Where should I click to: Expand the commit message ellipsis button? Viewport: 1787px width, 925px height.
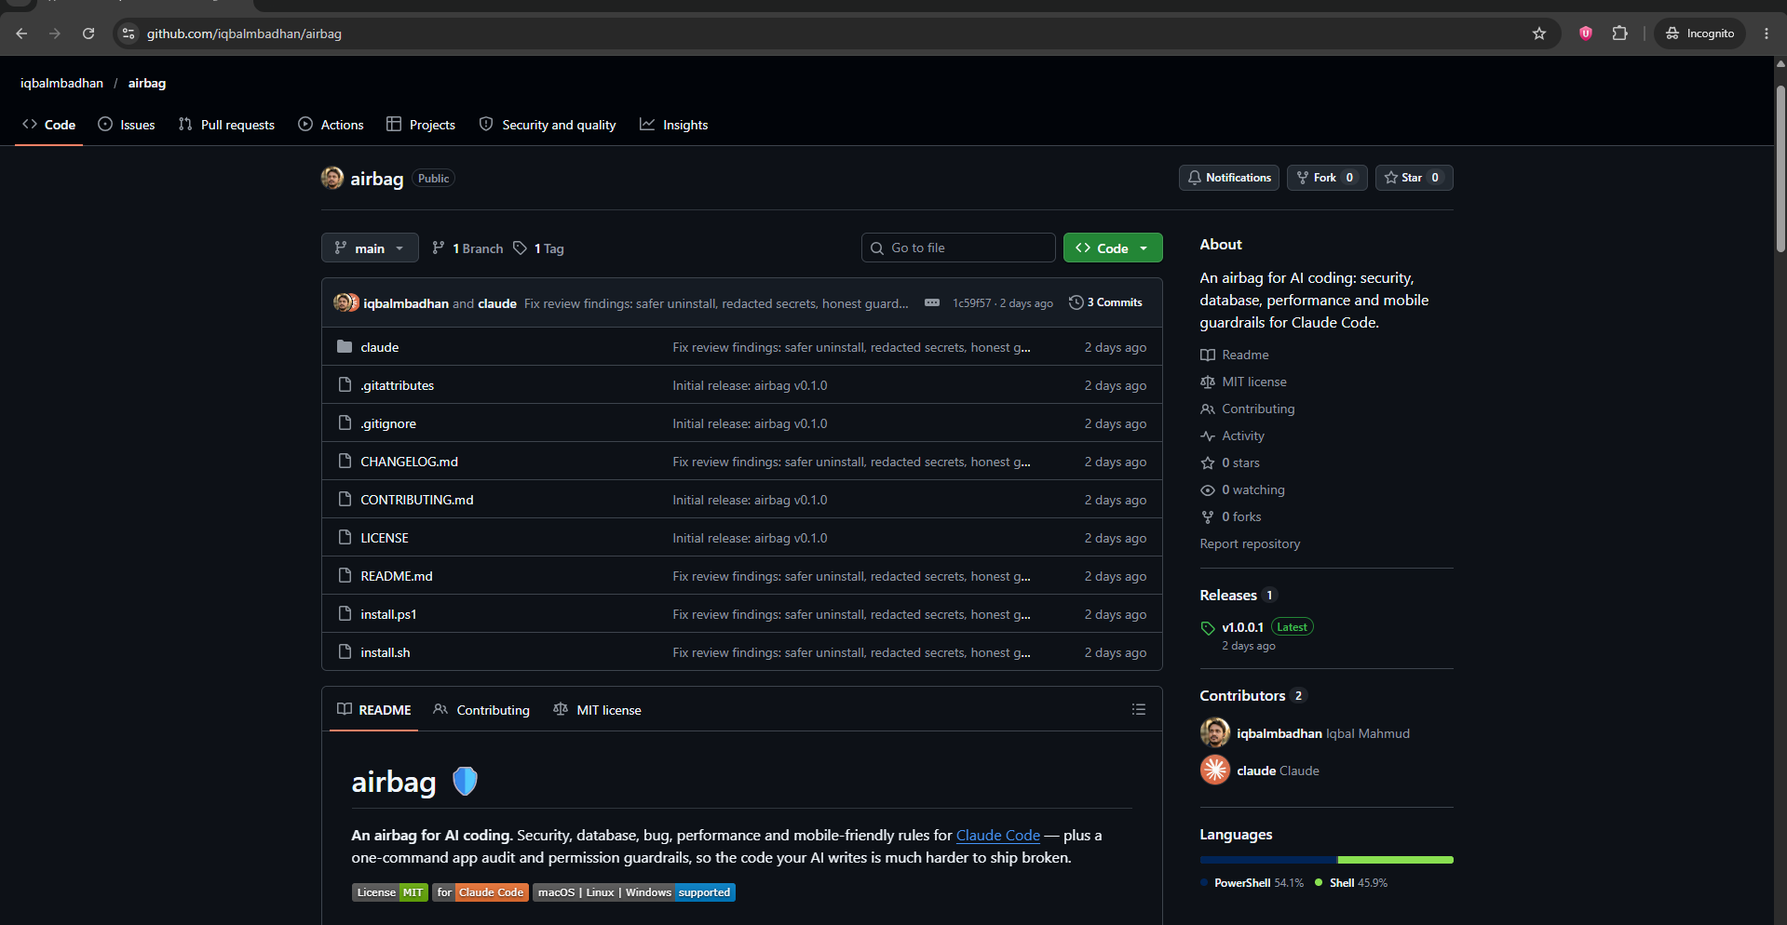(932, 302)
